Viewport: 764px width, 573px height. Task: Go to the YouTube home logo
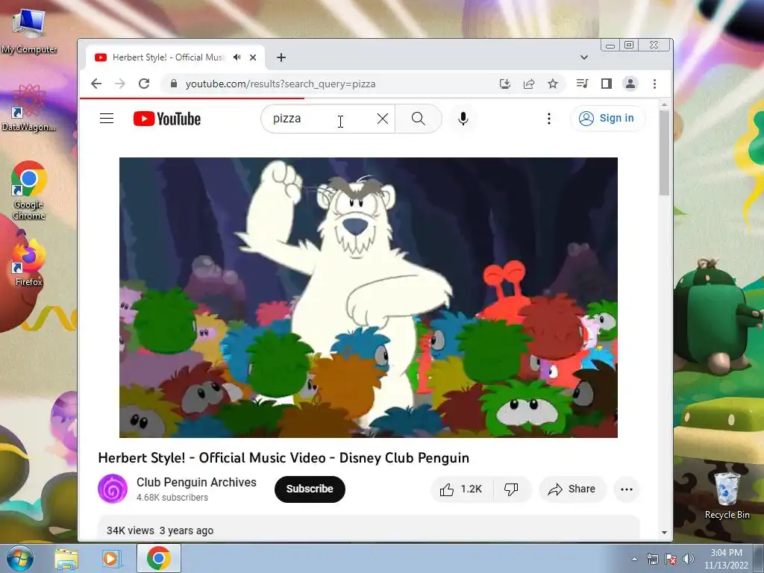[x=166, y=119]
